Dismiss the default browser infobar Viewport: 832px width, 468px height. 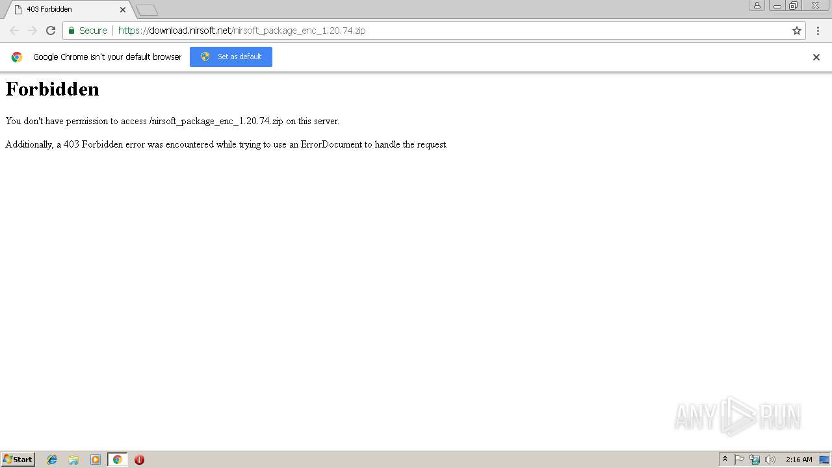click(816, 57)
